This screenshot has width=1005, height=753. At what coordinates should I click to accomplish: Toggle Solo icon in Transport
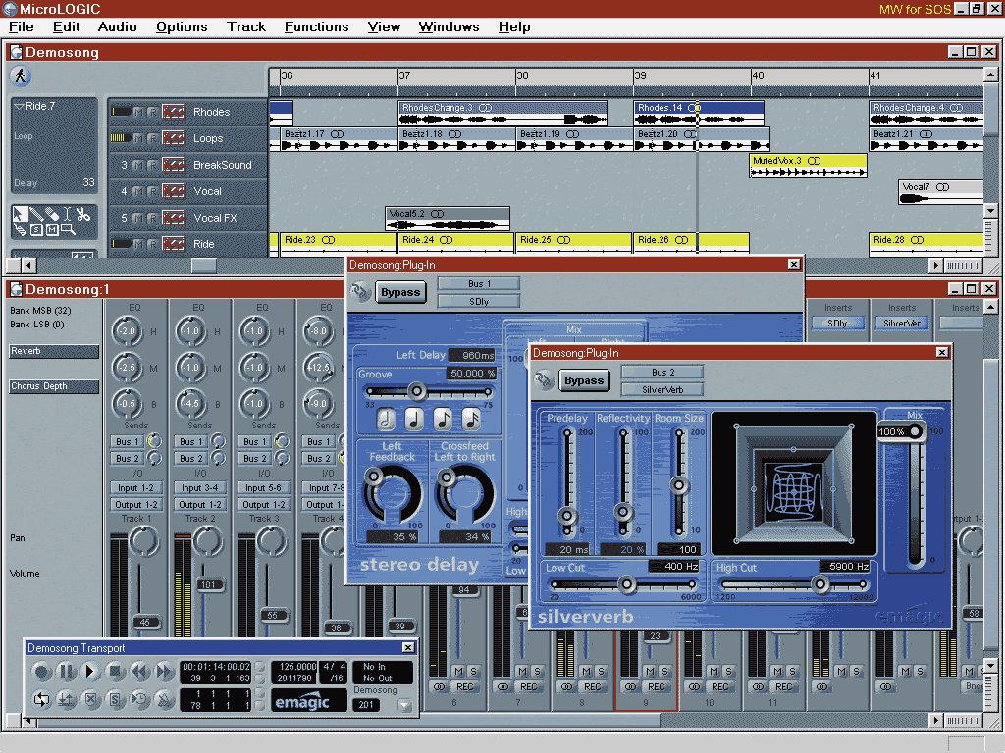click(115, 700)
